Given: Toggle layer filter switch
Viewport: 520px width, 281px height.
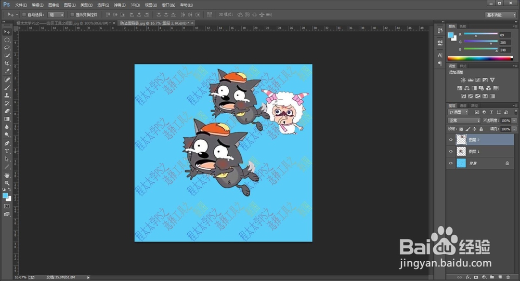Looking at the screenshot, I should (x=515, y=112).
